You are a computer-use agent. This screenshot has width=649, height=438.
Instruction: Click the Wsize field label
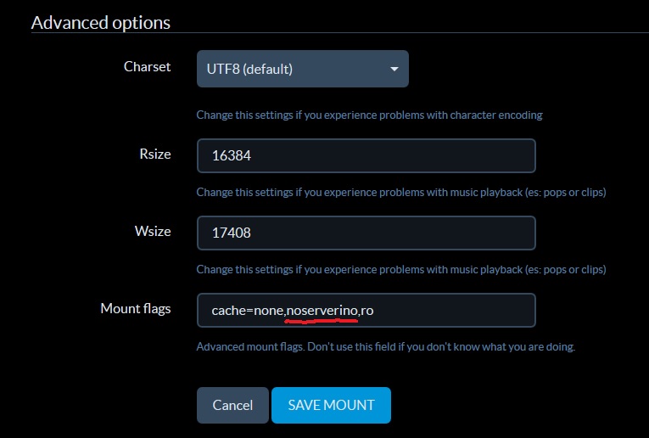pos(153,231)
